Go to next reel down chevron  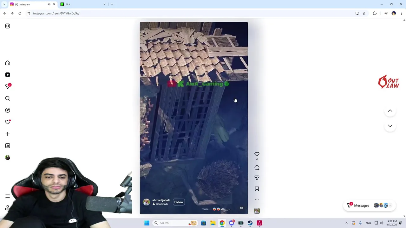pos(390,126)
